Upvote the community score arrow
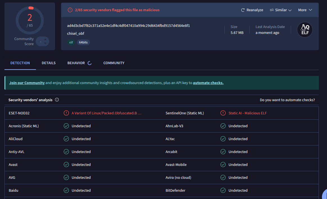Screen dimensions: 327x199 (45, 40)
